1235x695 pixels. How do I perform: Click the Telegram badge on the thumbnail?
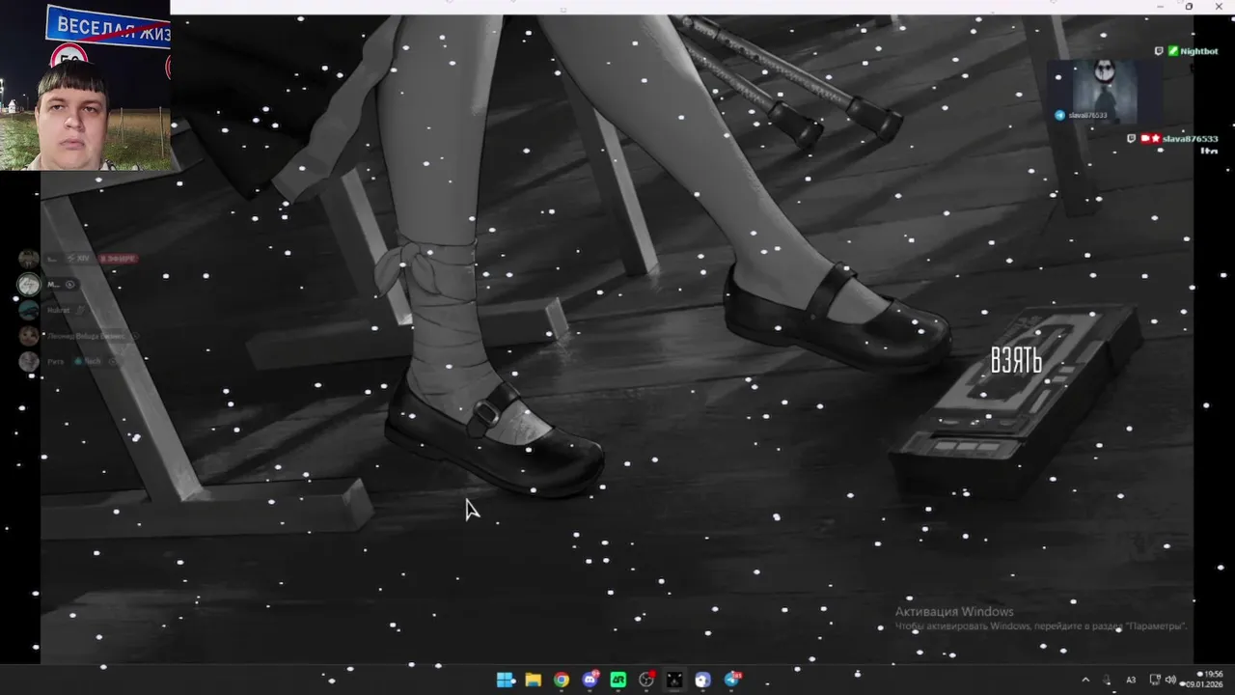[x=1060, y=115]
